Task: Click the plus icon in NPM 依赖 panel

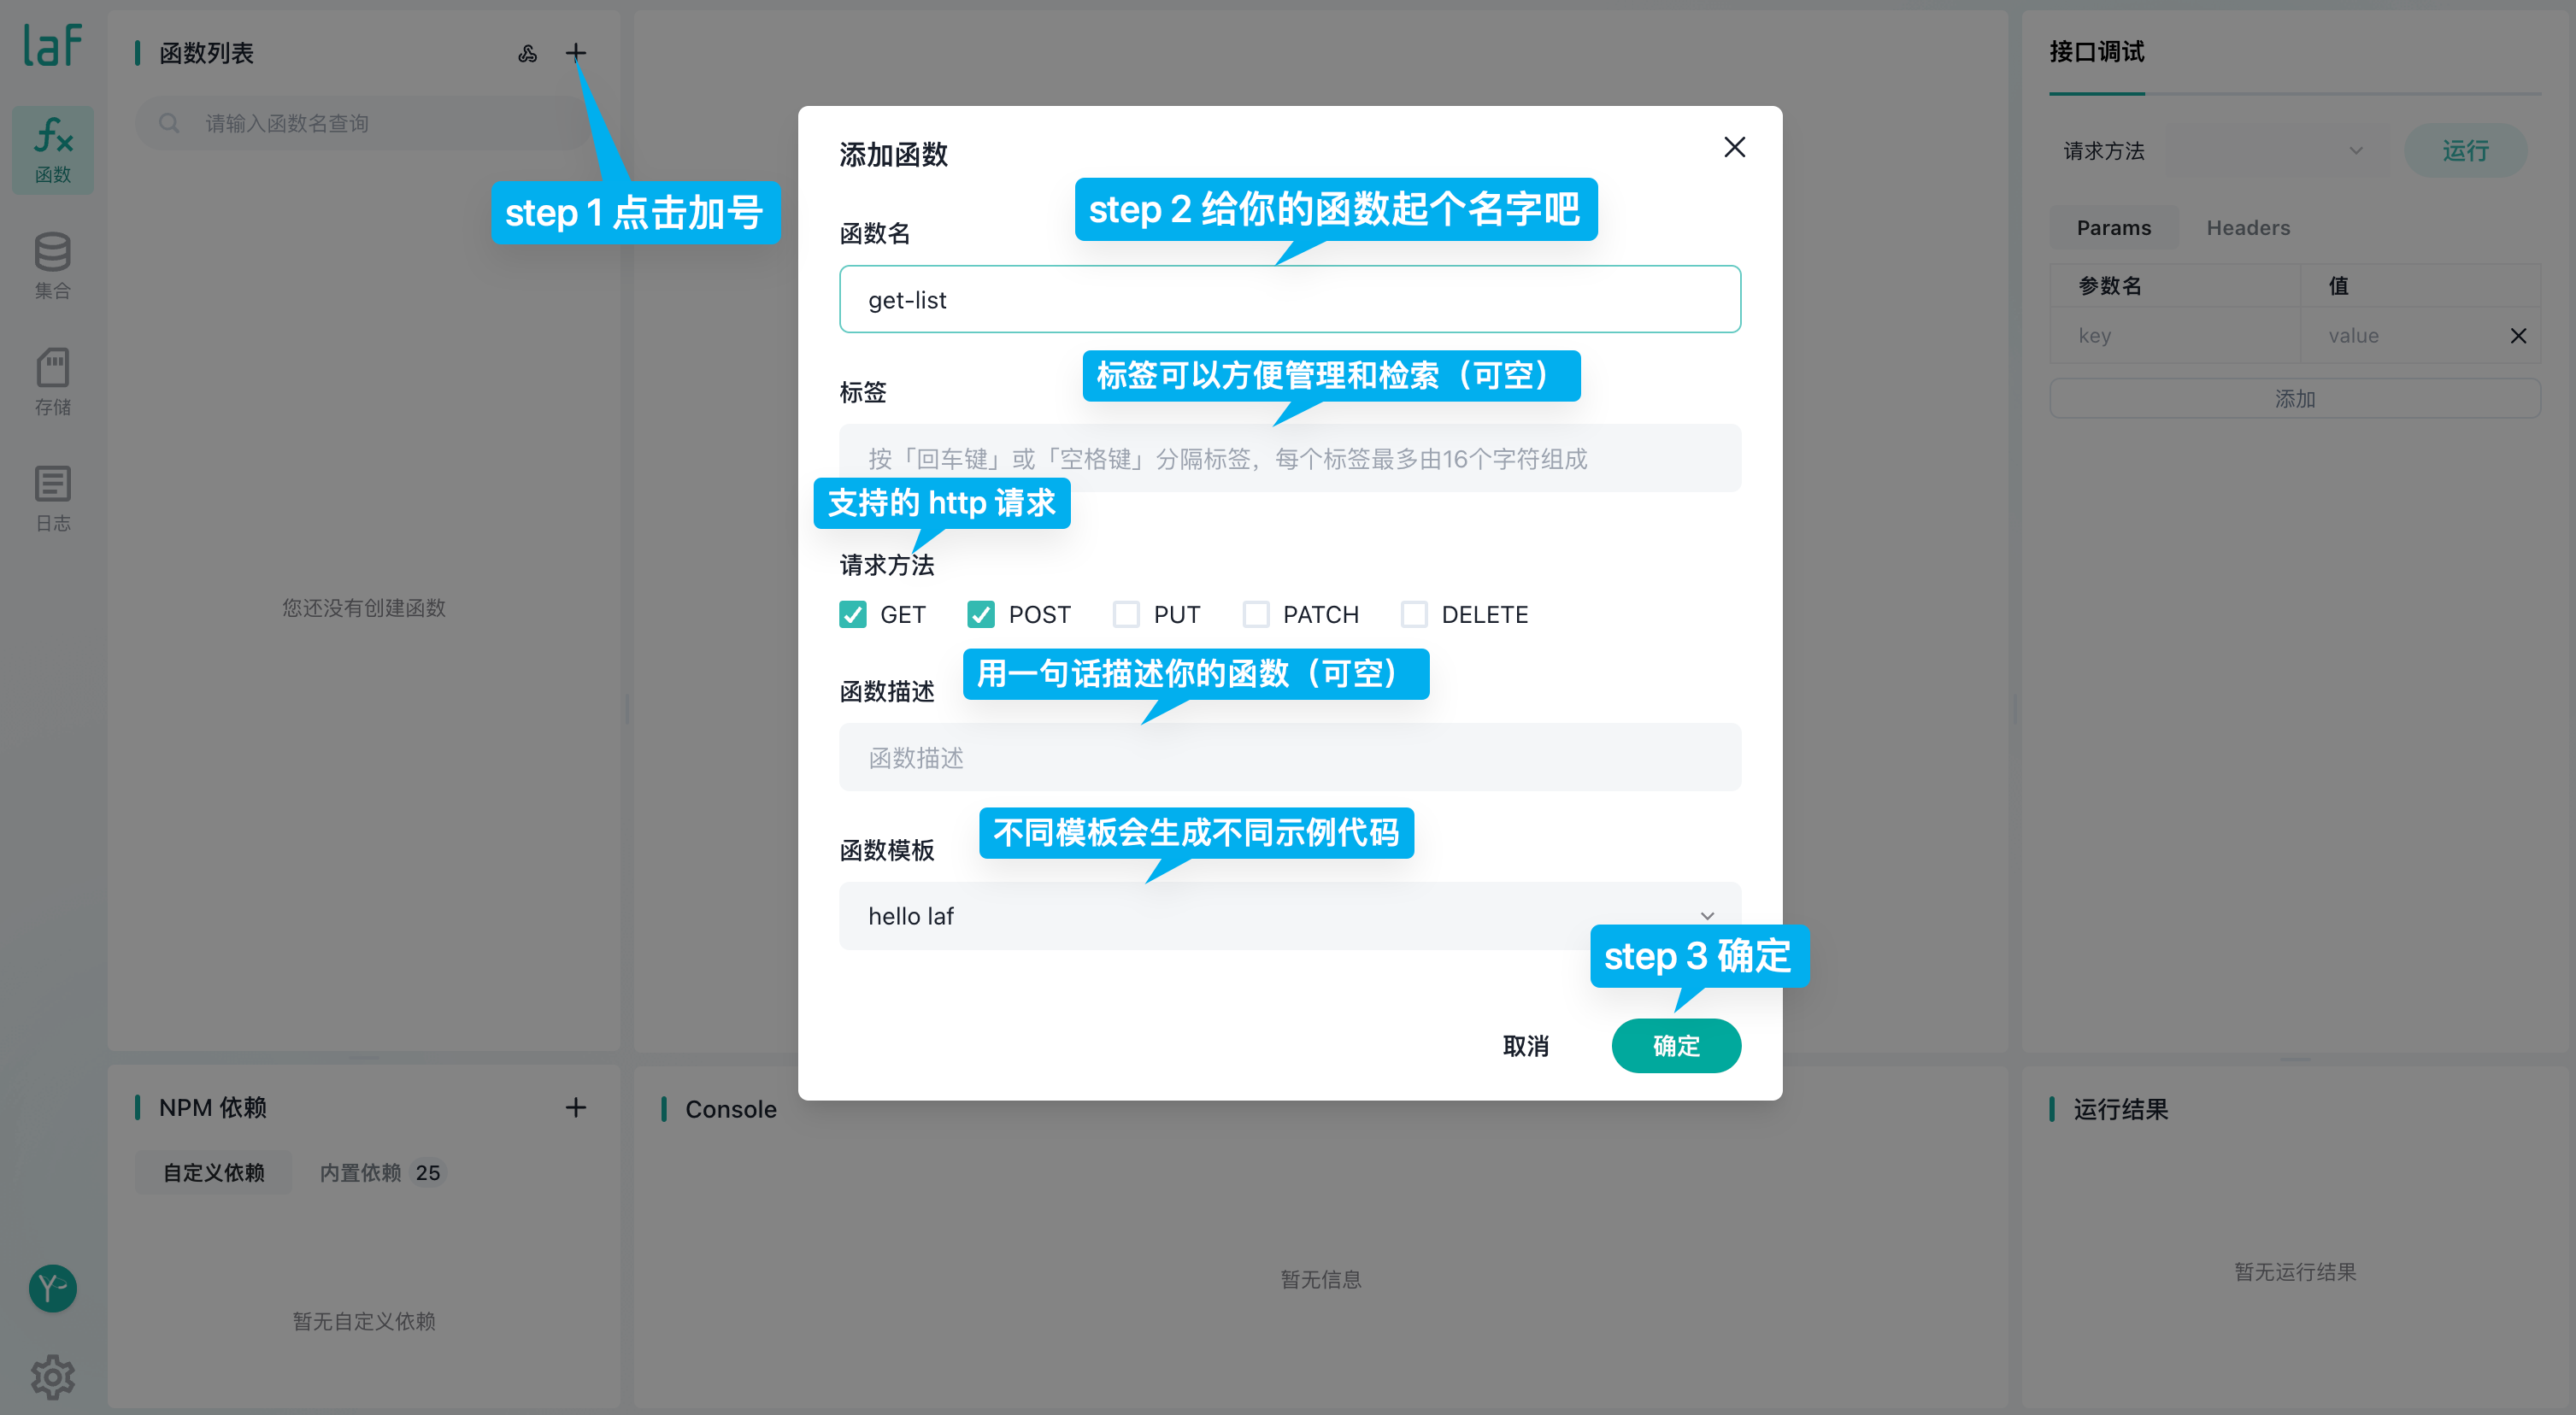Action: 576,1107
